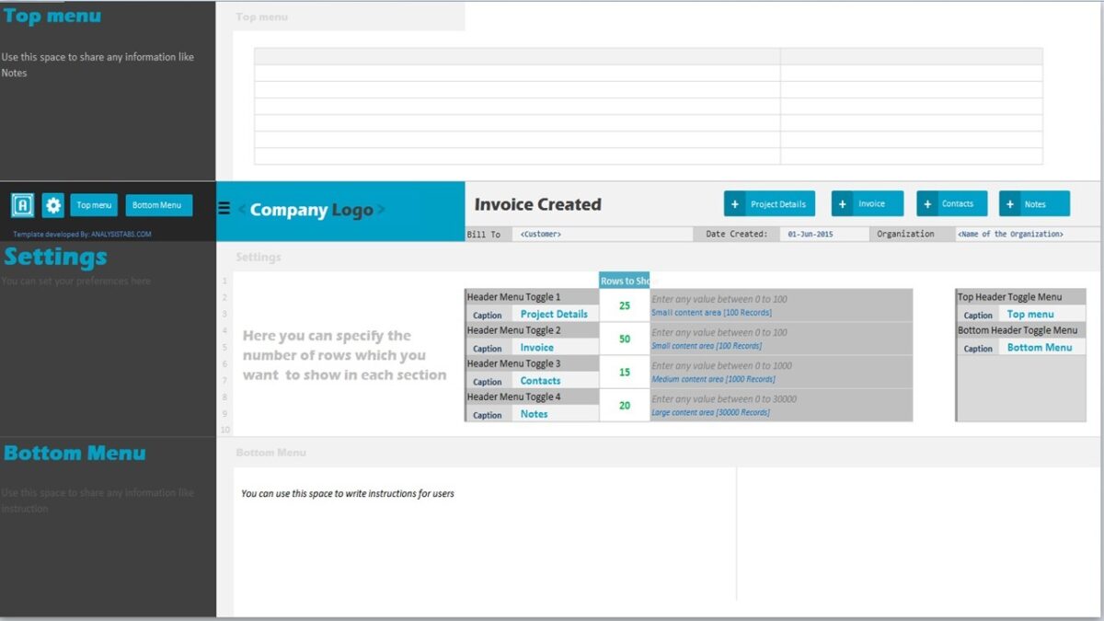The width and height of the screenshot is (1104, 621).
Task: Click the hamburger menu icon beside Company Logo
Action: [223, 208]
